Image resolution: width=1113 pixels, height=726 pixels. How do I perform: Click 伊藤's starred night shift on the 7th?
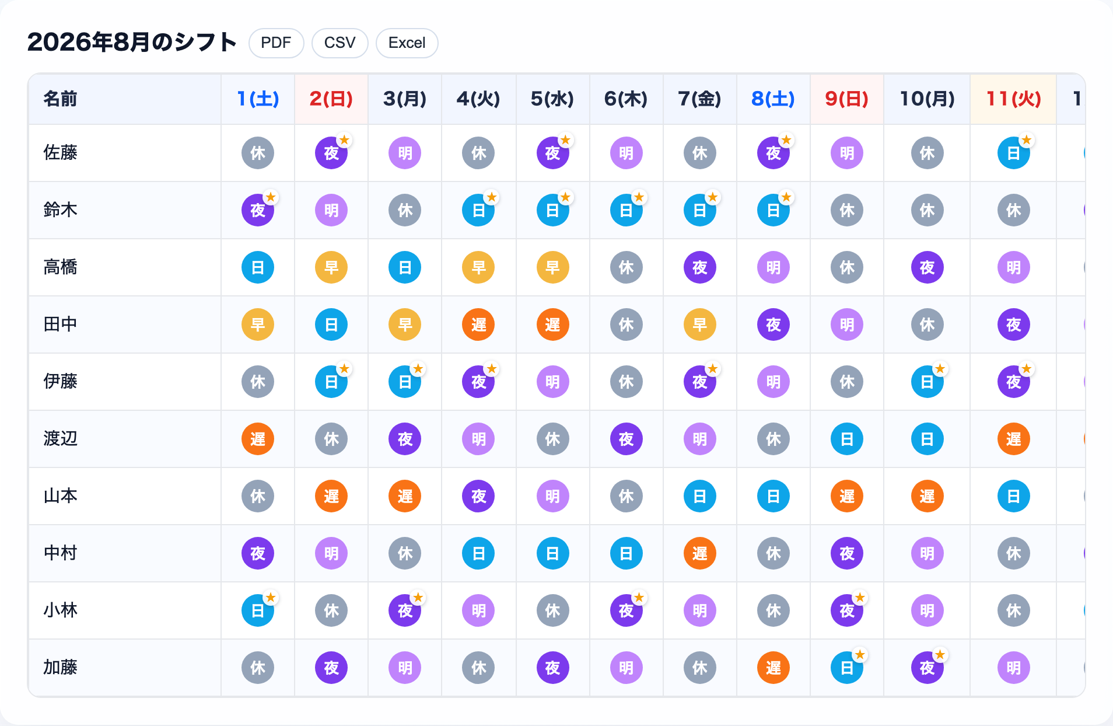[700, 382]
